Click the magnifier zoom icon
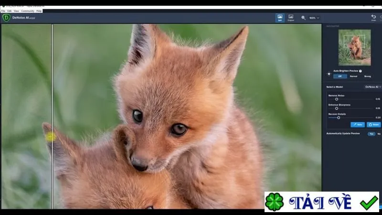The image size is (382, 215). coord(303,18)
